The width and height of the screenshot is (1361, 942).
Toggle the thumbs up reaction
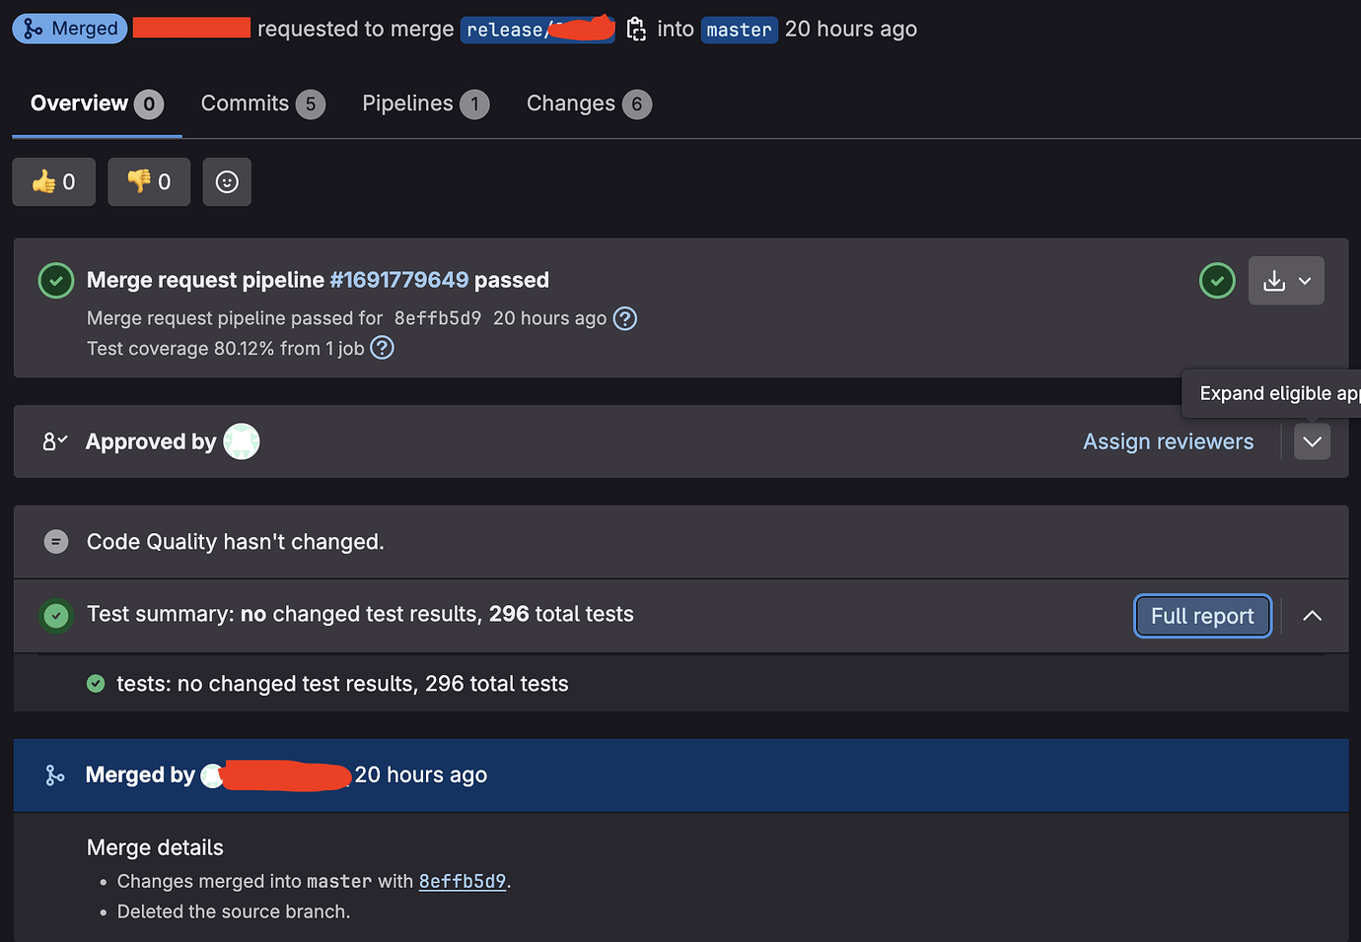(x=53, y=181)
